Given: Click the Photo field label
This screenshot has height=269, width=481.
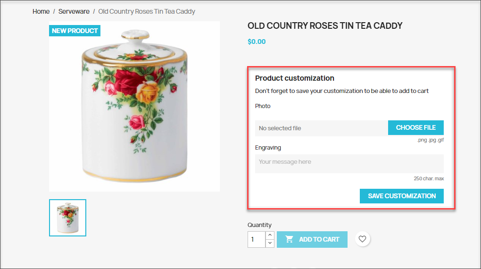Looking at the screenshot, I should point(263,106).
